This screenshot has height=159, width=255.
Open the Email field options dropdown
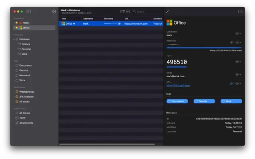click(237, 74)
